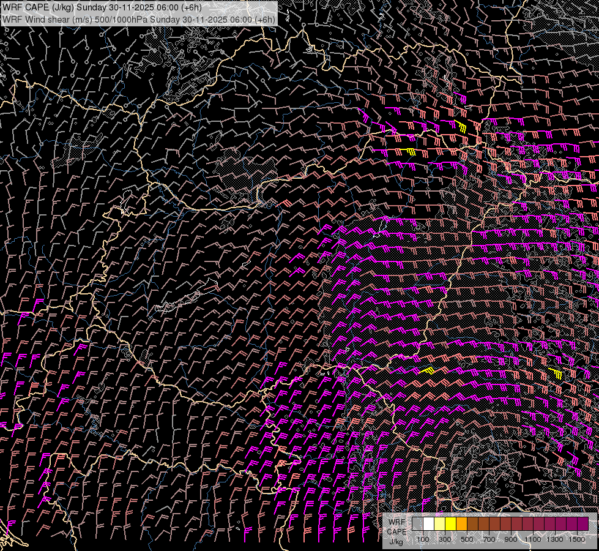Select the gray first swatch of the CAPE legend
Viewport: 599px width, 551px height.
(417, 524)
